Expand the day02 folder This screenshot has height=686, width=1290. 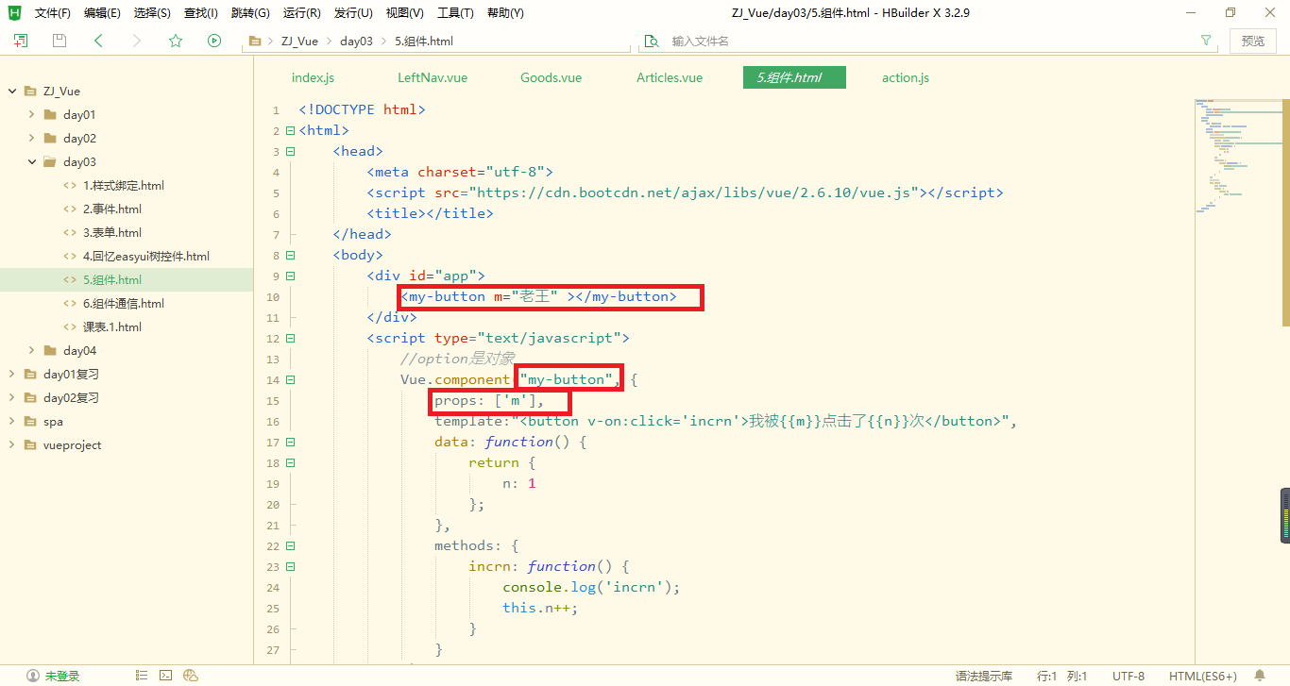click(x=32, y=139)
